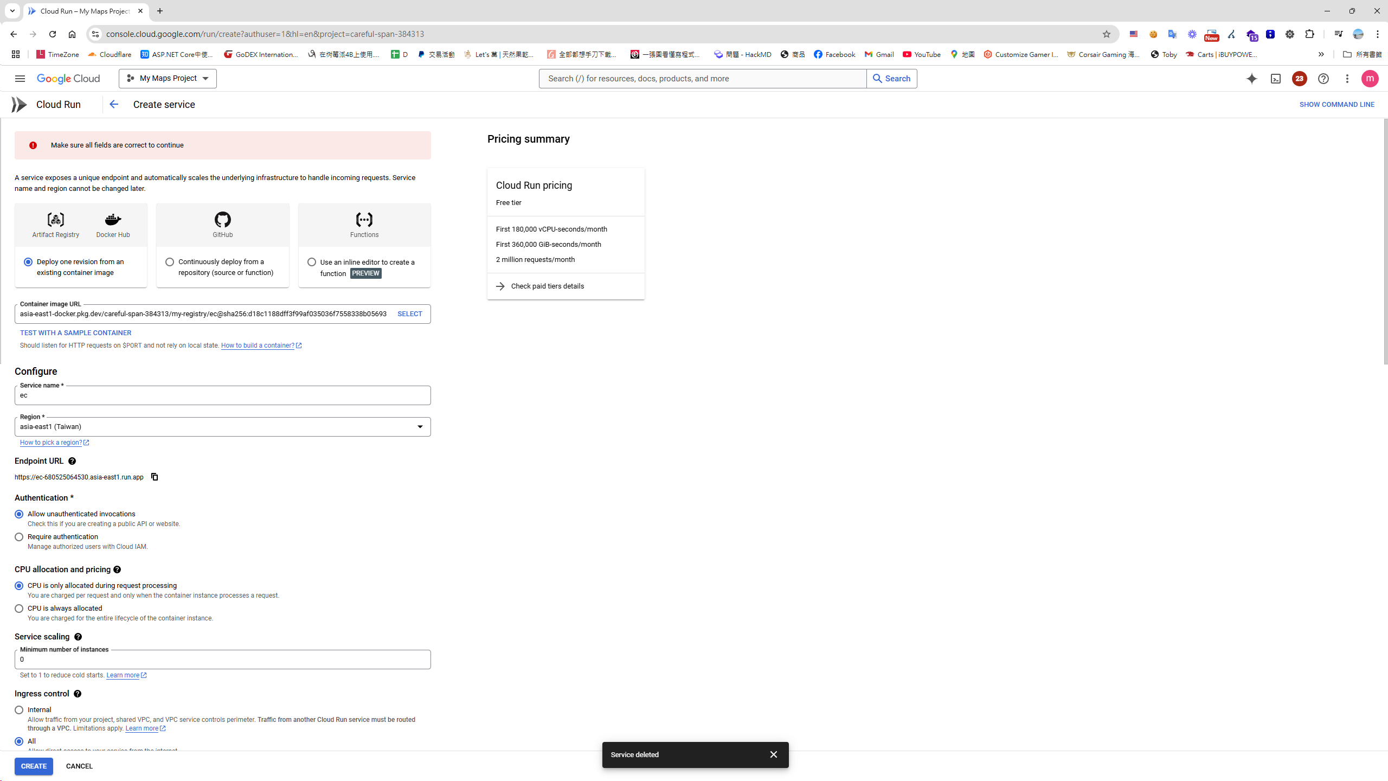Open TEST WITH A SAMPLE CONTAINER

[75, 332]
